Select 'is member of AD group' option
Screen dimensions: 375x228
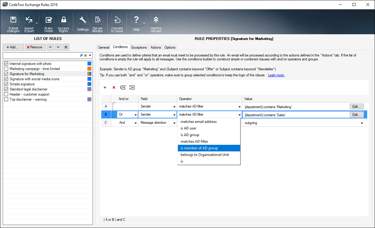click(209, 148)
